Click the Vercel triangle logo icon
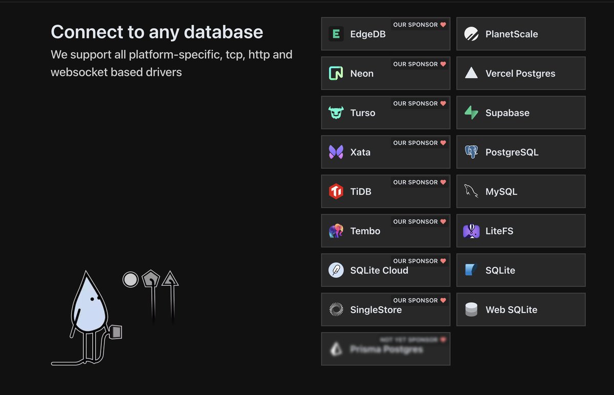 coord(471,74)
